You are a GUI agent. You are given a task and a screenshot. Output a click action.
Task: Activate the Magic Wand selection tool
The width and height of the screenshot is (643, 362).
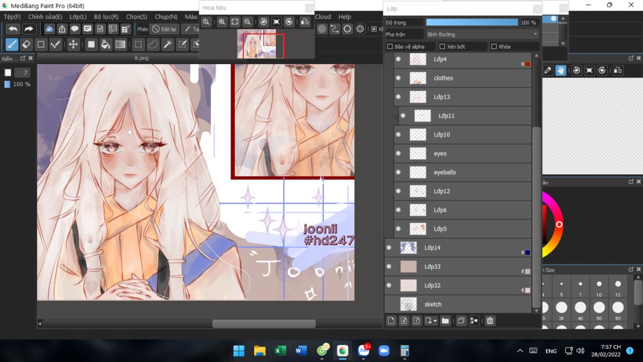168,45
